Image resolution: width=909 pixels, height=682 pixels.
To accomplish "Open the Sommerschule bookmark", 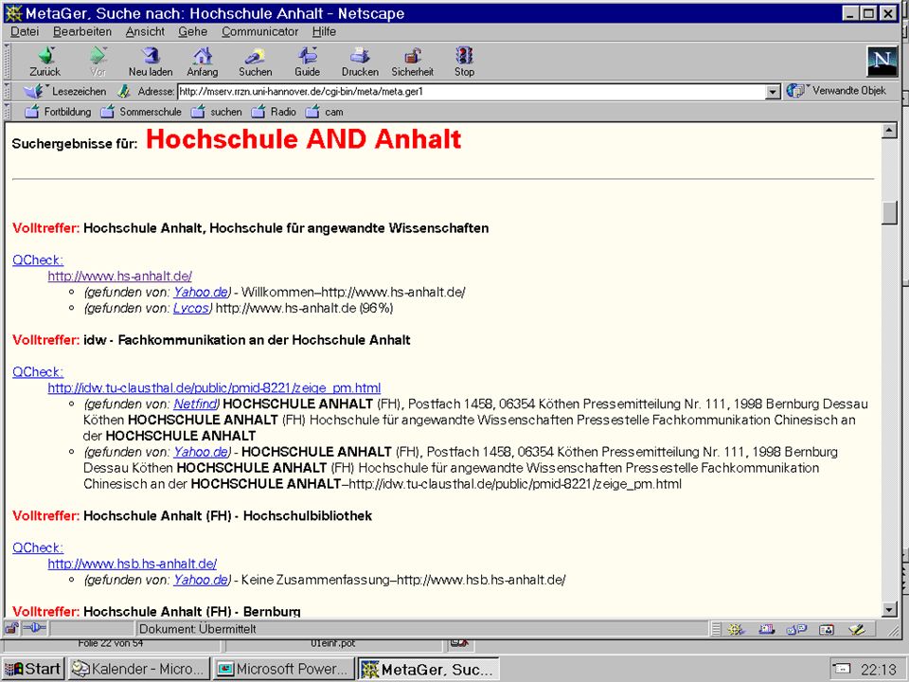I will pos(141,112).
